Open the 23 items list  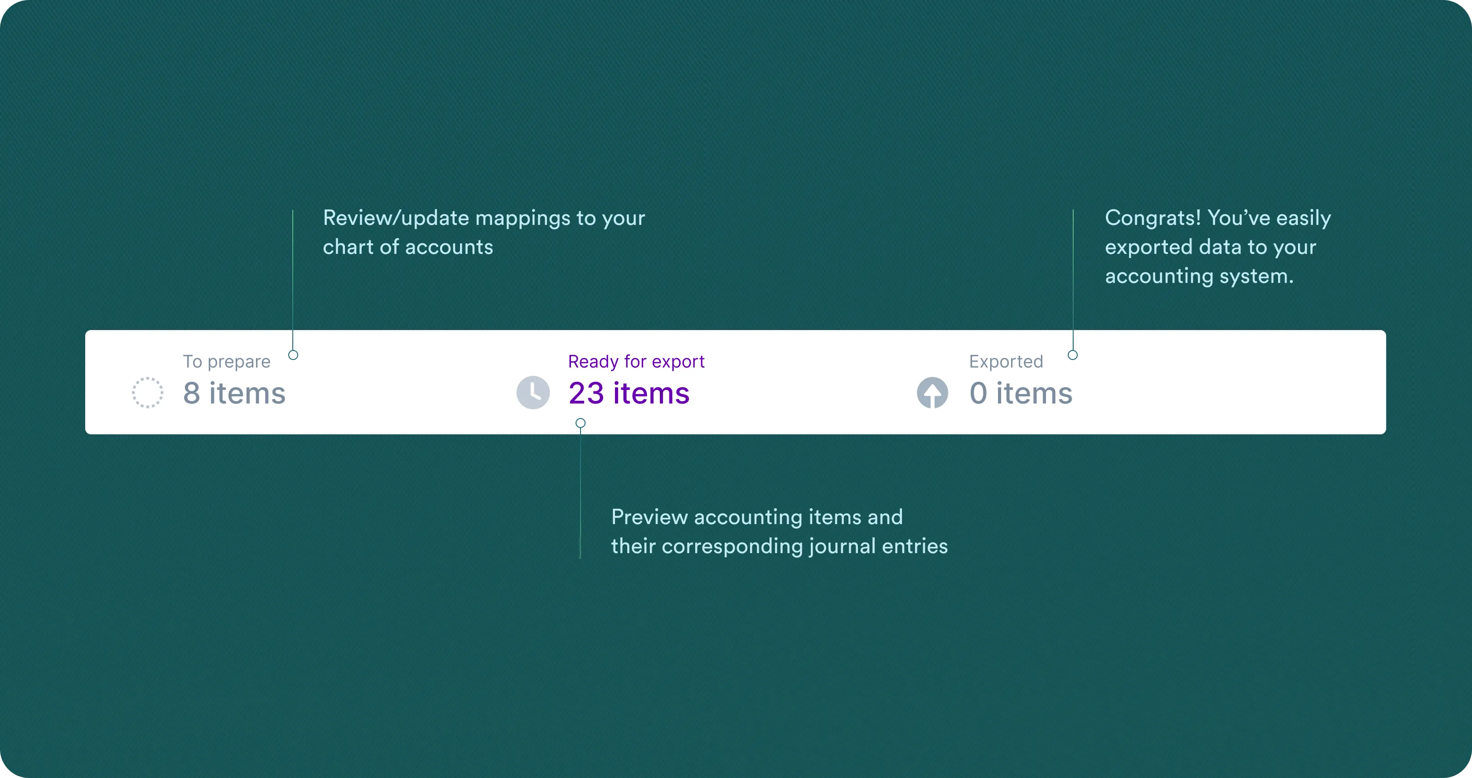point(629,393)
